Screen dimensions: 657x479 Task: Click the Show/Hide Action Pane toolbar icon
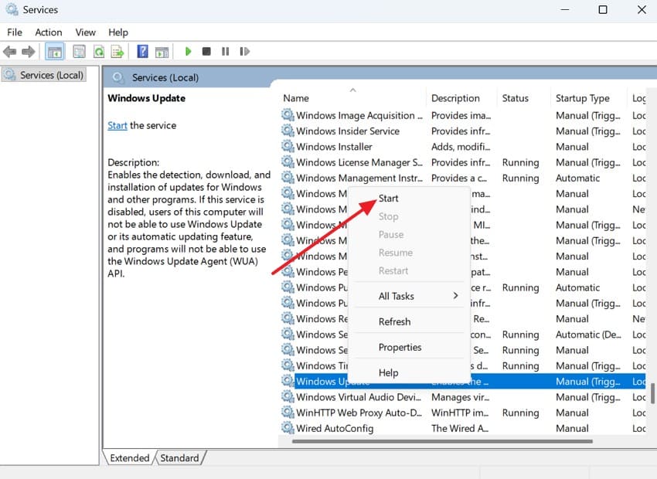[162, 52]
